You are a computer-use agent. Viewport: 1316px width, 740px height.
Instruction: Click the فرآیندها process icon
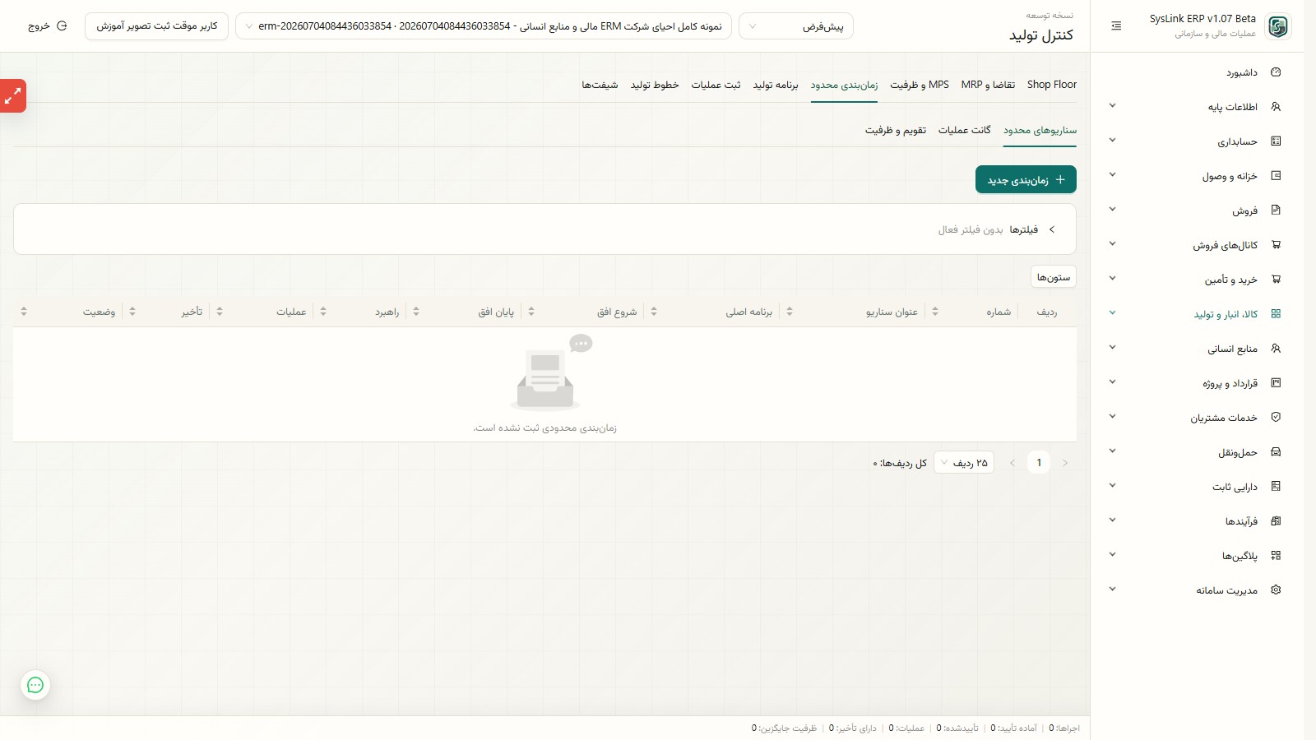1276,521
